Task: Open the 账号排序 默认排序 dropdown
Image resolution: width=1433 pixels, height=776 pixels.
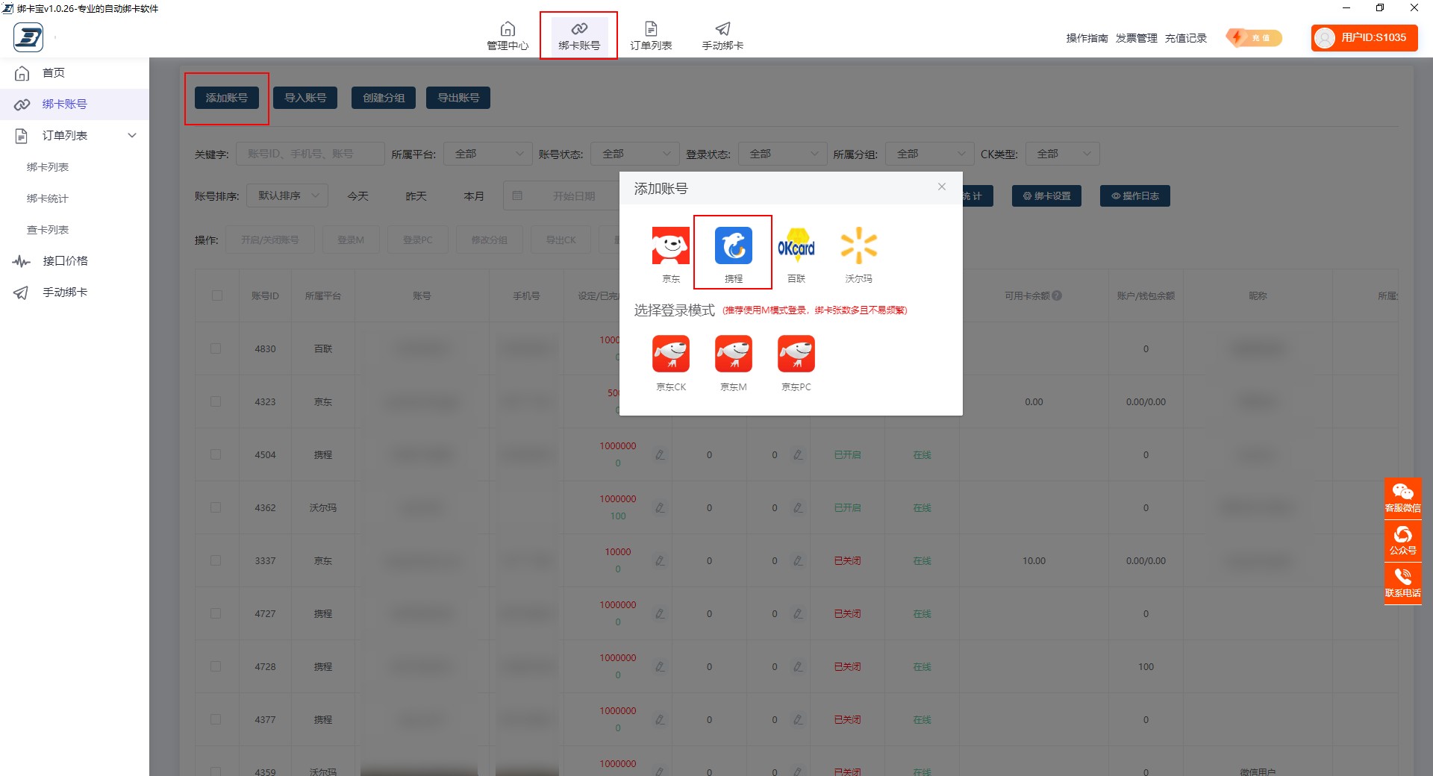Action: (287, 195)
